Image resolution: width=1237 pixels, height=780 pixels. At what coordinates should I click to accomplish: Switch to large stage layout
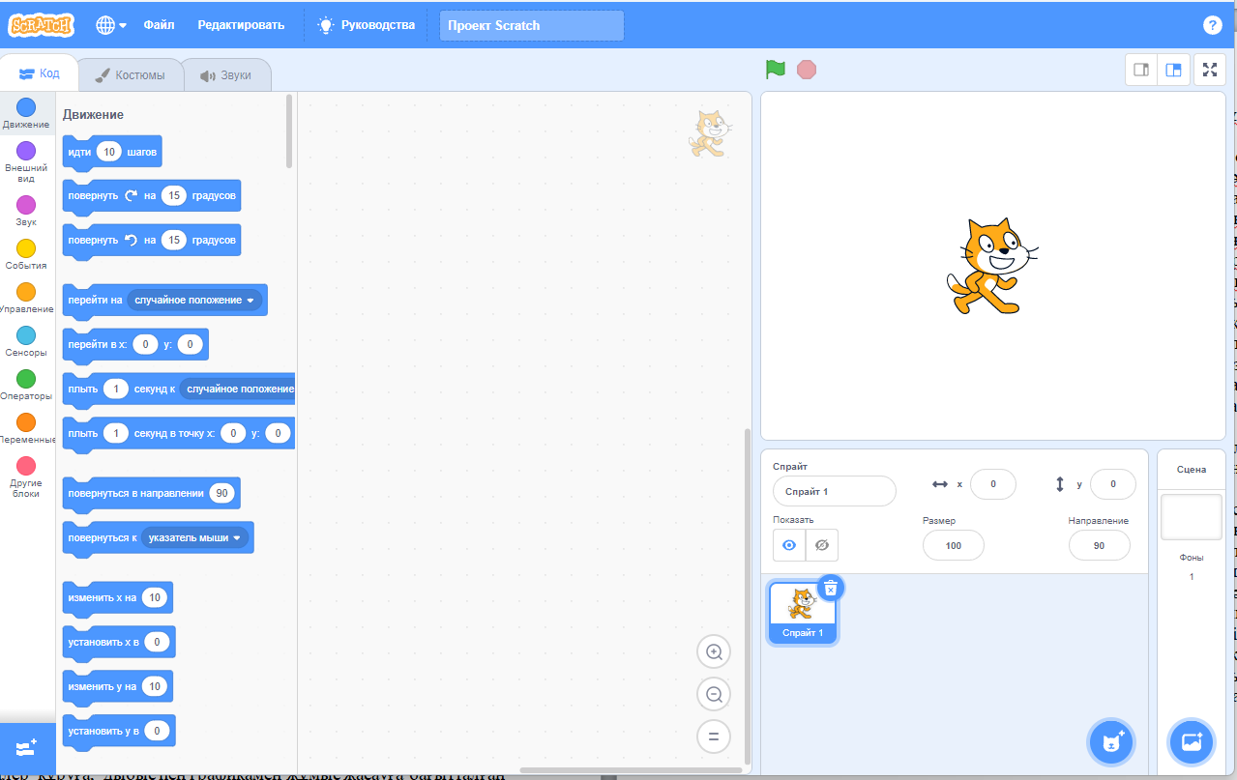coord(1173,70)
